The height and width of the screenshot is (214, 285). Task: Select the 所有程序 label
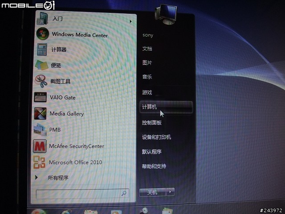58,177
